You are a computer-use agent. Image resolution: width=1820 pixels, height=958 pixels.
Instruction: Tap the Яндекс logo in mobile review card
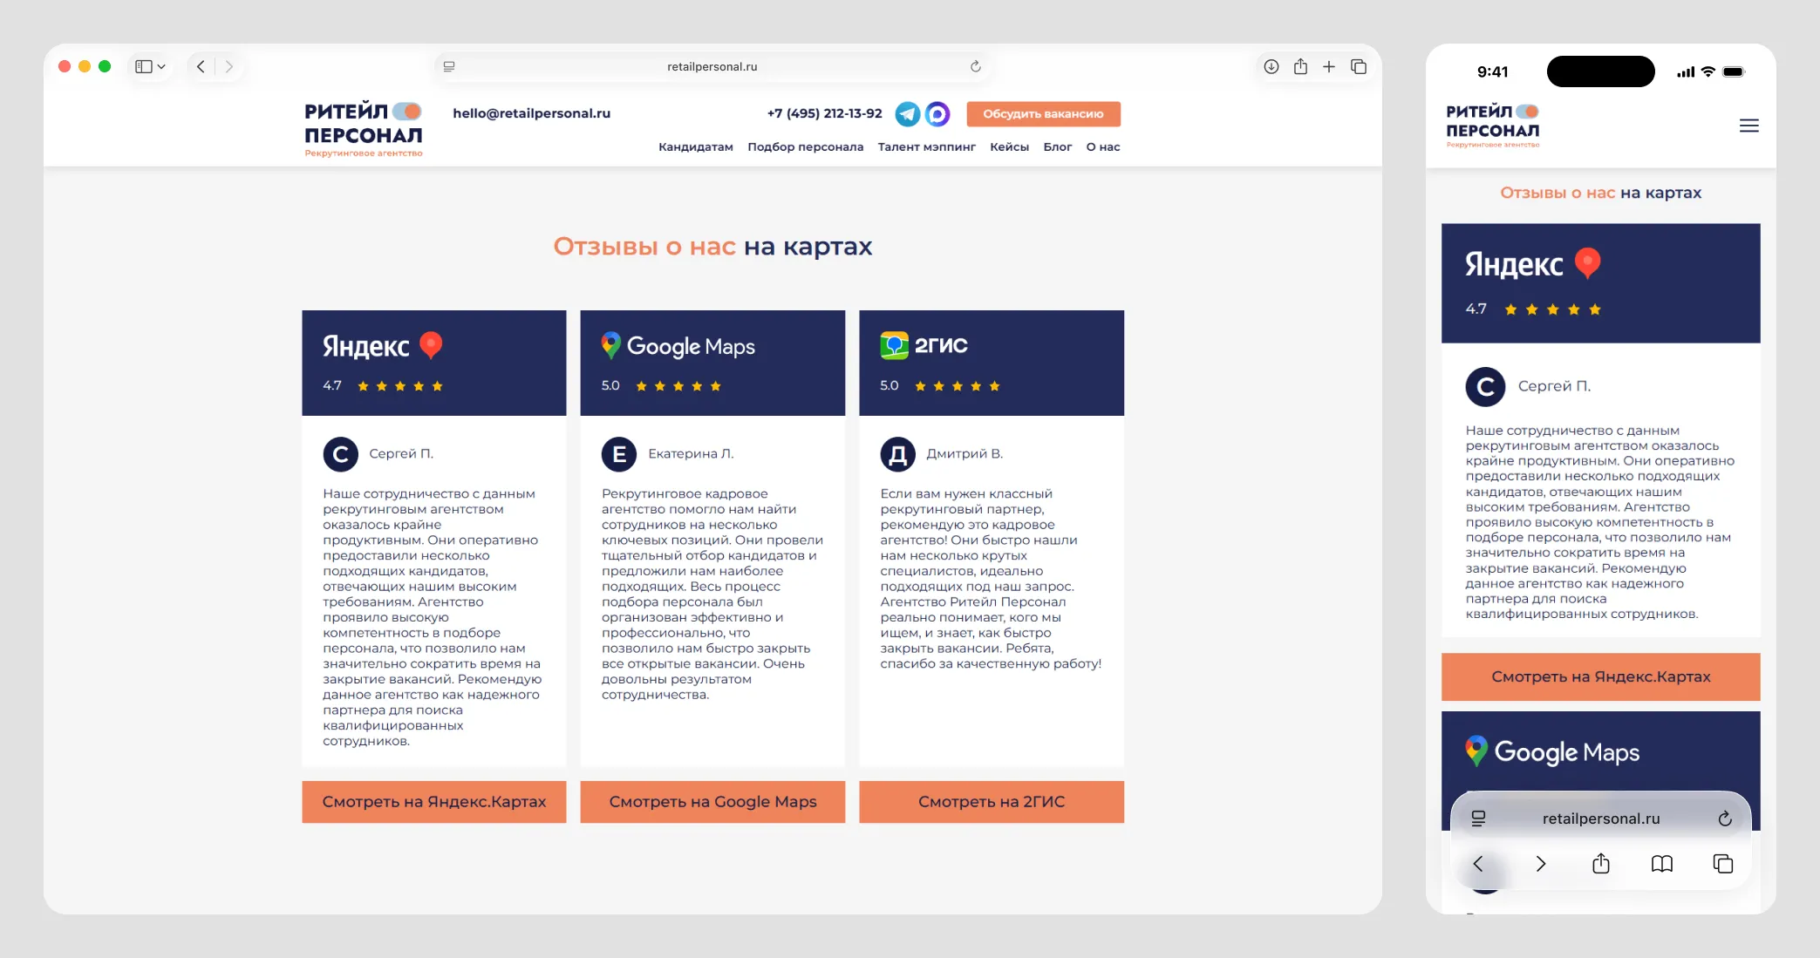[1533, 264]
